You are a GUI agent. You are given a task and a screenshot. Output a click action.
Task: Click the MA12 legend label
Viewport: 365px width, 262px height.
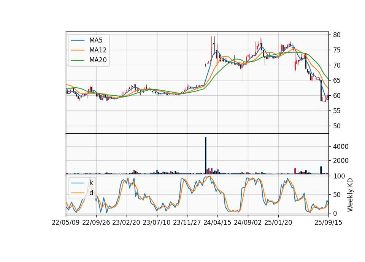tap(98, 50)
